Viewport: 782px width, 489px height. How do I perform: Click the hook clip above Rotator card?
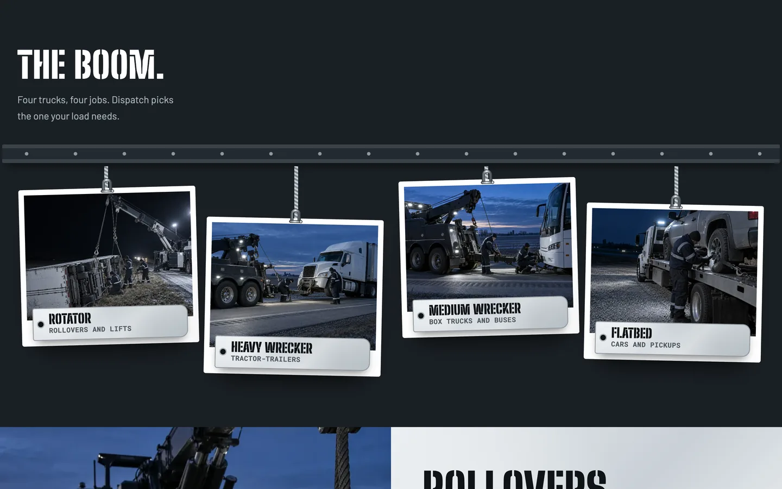tap(107, 185)
